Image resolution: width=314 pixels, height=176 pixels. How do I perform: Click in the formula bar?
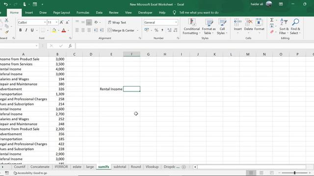pyautogui.click(x=194, y=46)
